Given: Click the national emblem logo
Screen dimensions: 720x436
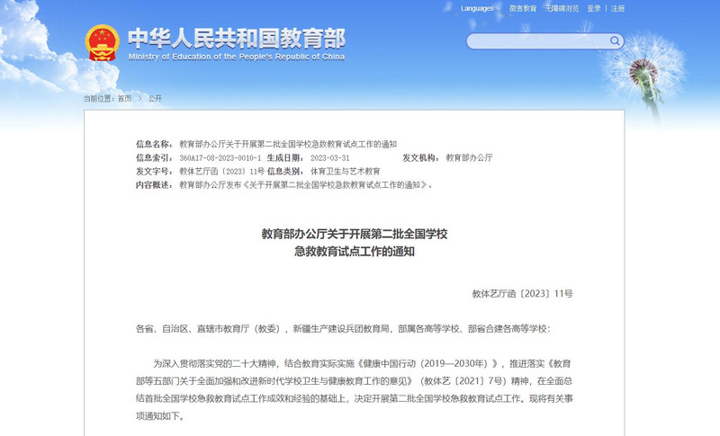Looking at the screenshot, I should (102, 42).
